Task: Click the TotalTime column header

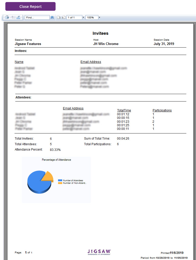Action: pos(124,110)
